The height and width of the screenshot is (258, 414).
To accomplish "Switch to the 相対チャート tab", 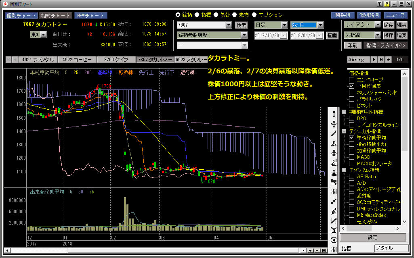I will 55,16.
